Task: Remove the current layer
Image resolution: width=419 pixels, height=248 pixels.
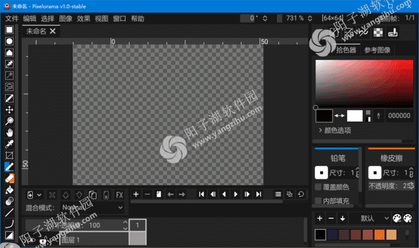Action: point(52,195)
